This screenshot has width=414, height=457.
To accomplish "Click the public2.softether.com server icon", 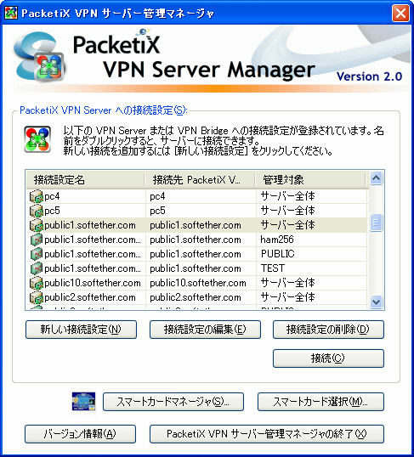I will click(x=37, y=297).
